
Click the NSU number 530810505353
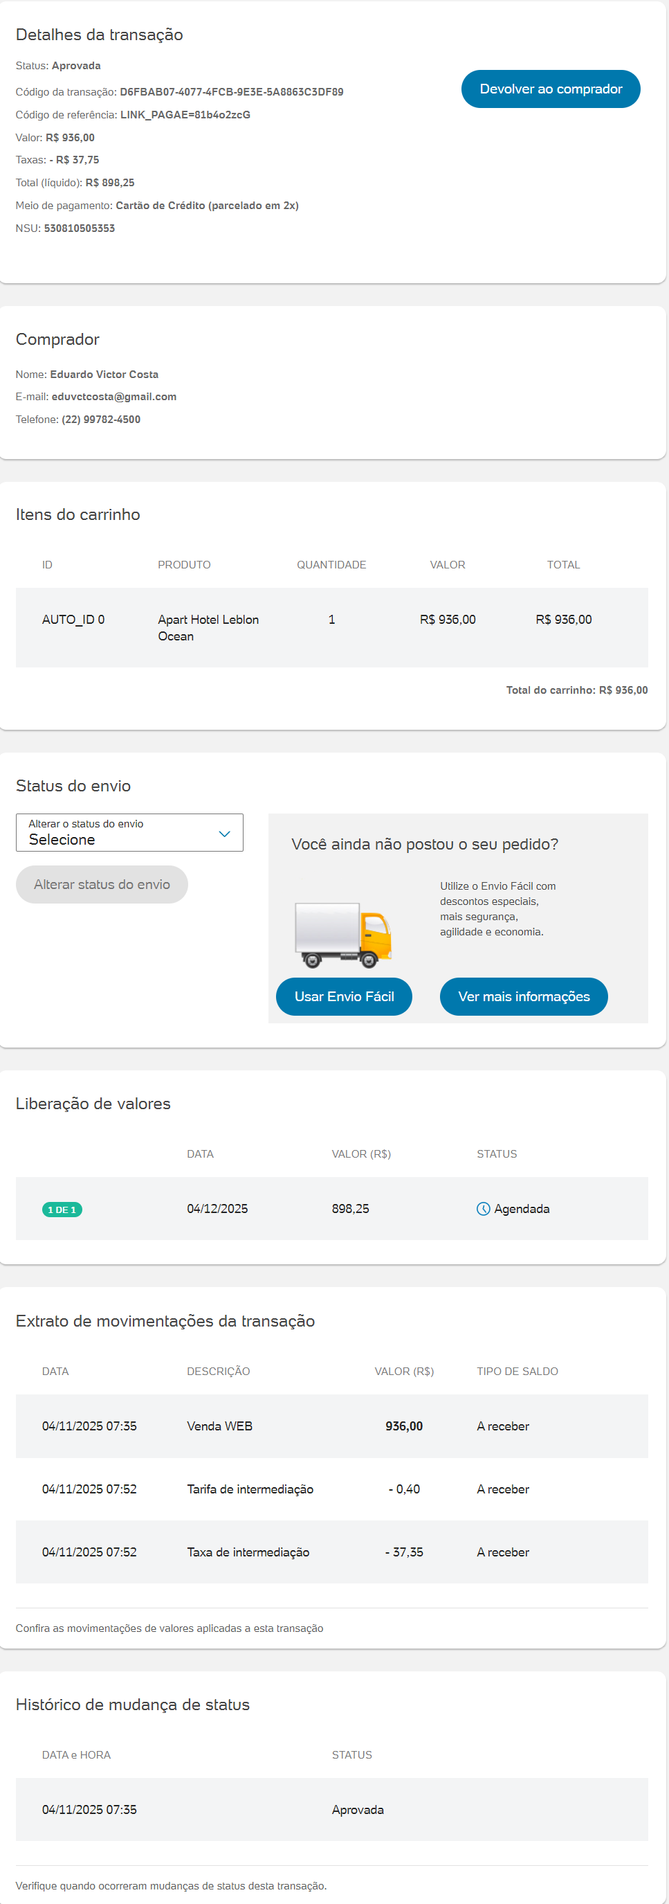click(x=79, y=228)
